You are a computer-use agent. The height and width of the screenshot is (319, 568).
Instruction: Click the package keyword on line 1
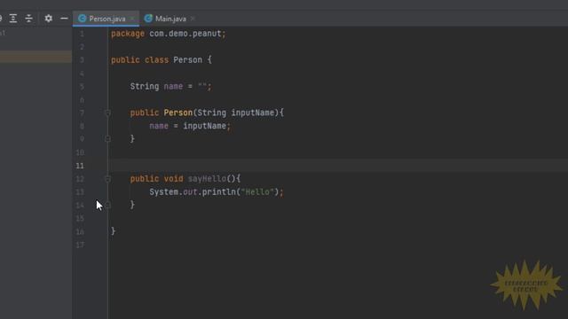(x=128, y=34)
